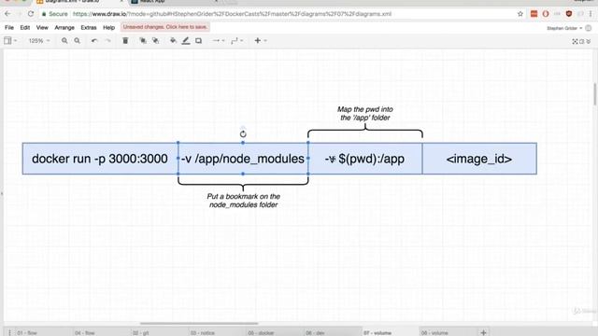
Task: Click the horizontal scrollbar thumb
Action: (x=199, y=324)
